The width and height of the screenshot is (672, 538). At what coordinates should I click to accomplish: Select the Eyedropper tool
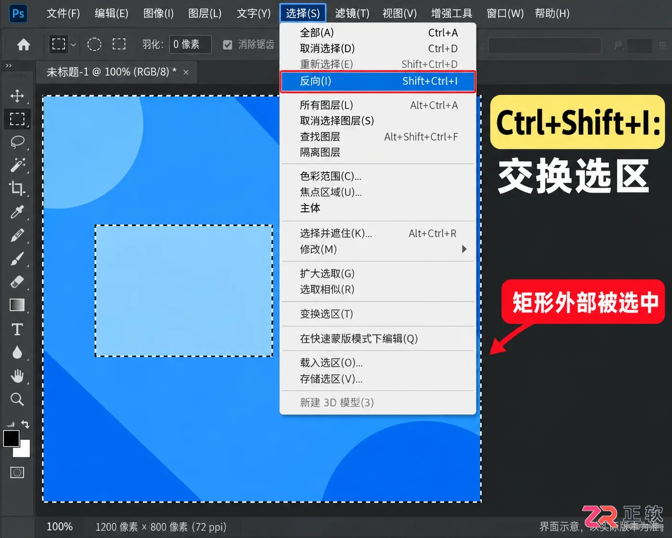coord(17,212)
